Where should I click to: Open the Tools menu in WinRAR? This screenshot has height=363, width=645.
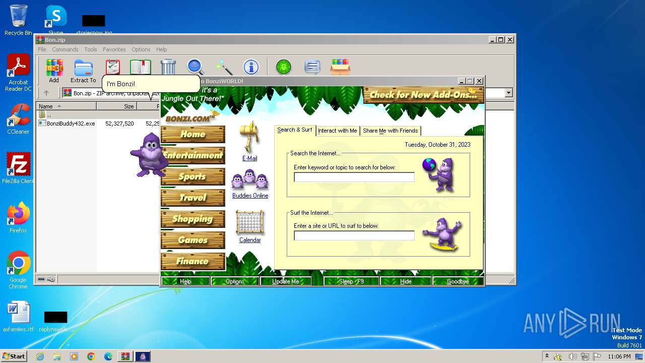[91, 49]
